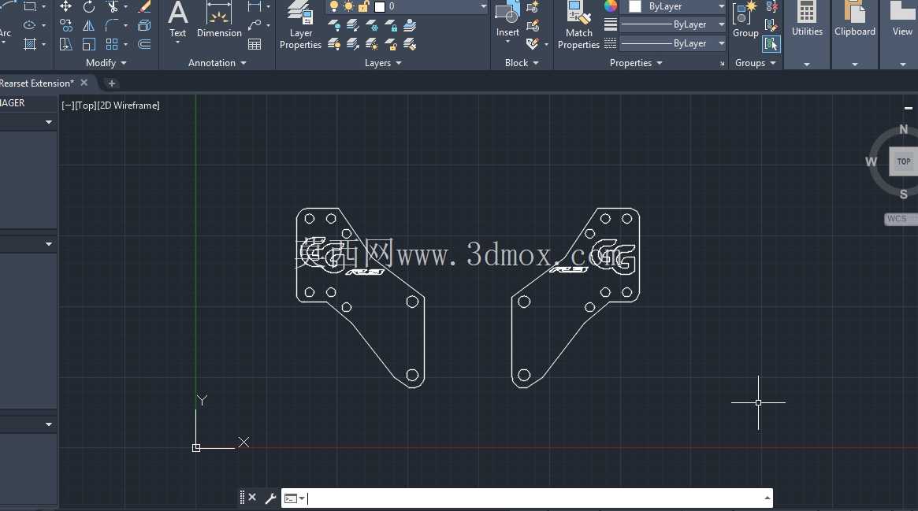Click the Layer Freeze icon
The height and width of the screenshot is (511, 918).
pos(372,25)
